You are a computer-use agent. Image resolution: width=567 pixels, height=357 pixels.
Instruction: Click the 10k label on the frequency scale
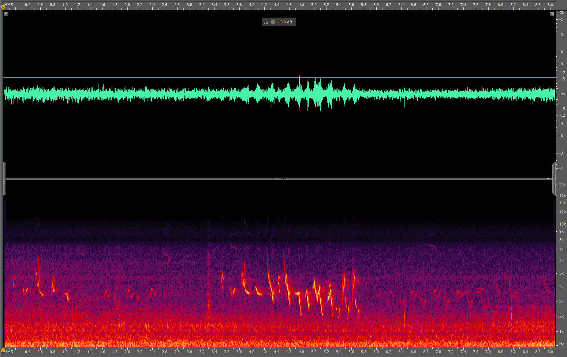coord(562,224)
